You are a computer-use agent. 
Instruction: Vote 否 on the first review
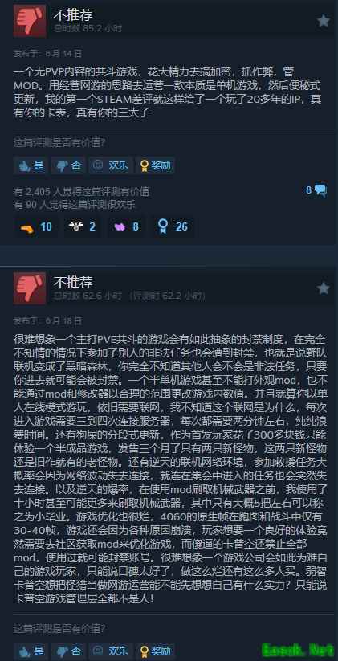(68, 165)
